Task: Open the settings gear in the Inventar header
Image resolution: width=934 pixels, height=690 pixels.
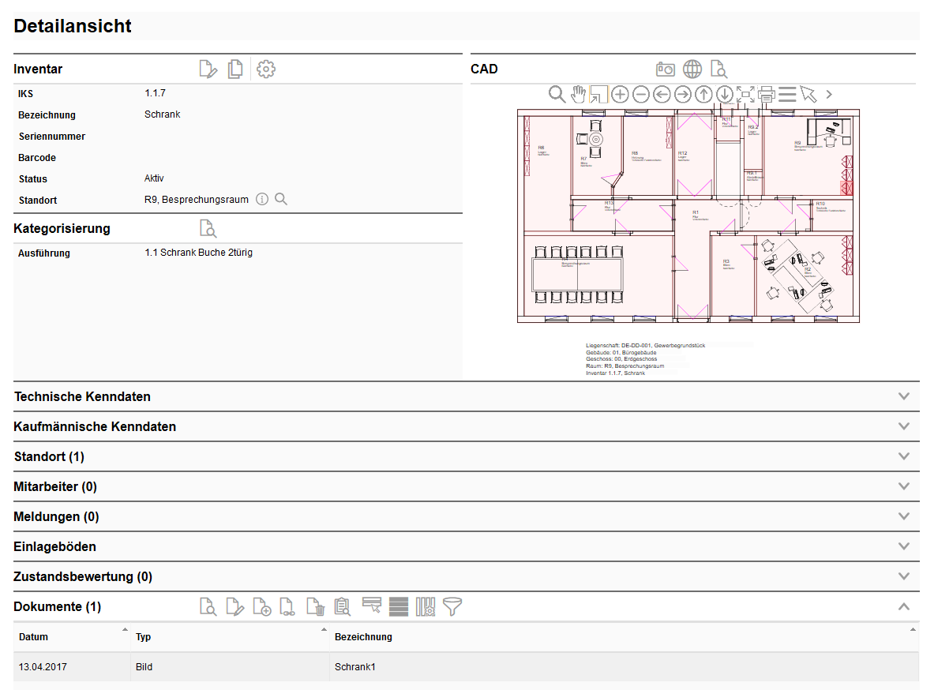Action: click(x=265, y=69)
